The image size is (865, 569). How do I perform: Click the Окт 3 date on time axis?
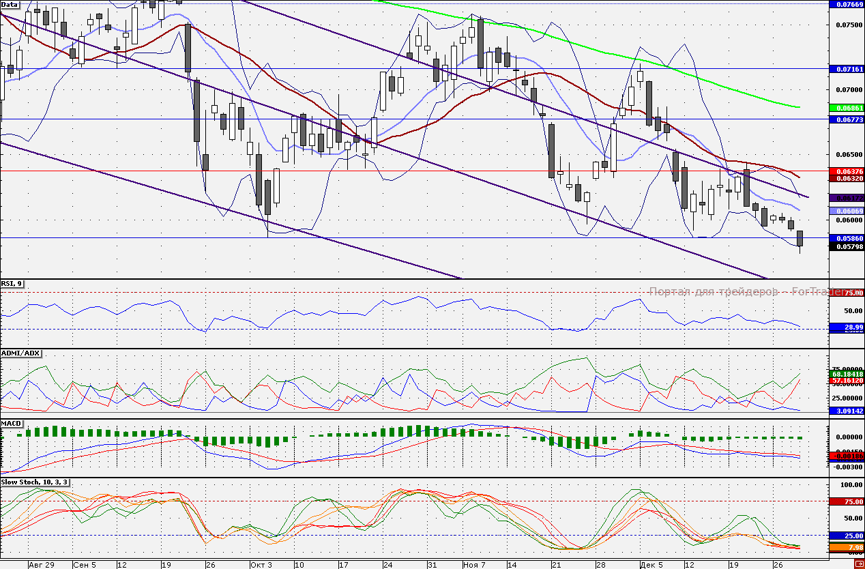click(261, 565)
